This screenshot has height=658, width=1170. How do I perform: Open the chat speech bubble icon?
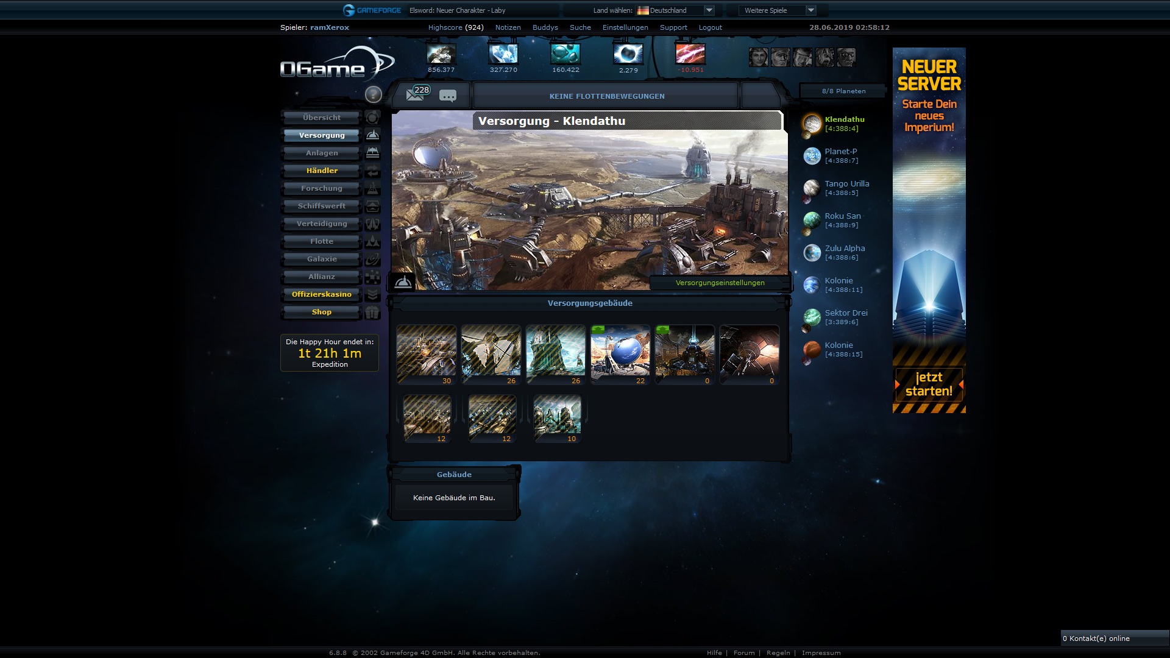pyautogui.click(x=448, y=96)
